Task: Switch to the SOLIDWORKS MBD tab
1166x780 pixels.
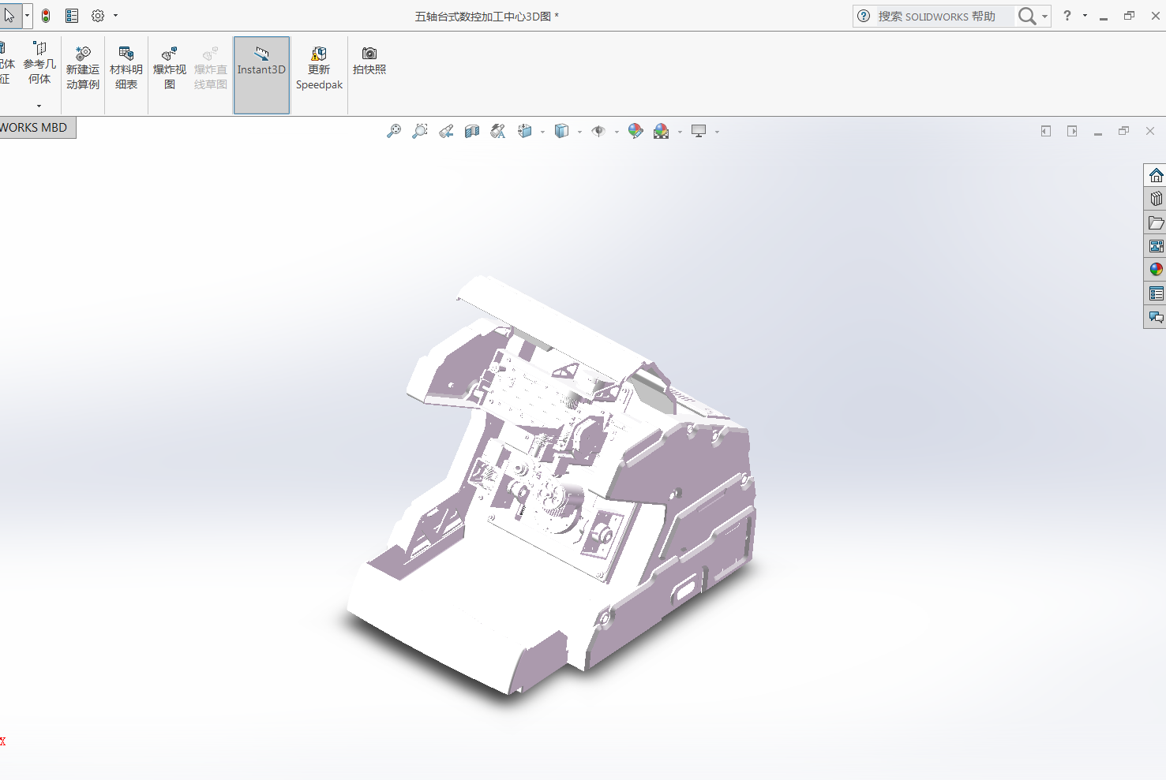Action: (x=36, y=128)
